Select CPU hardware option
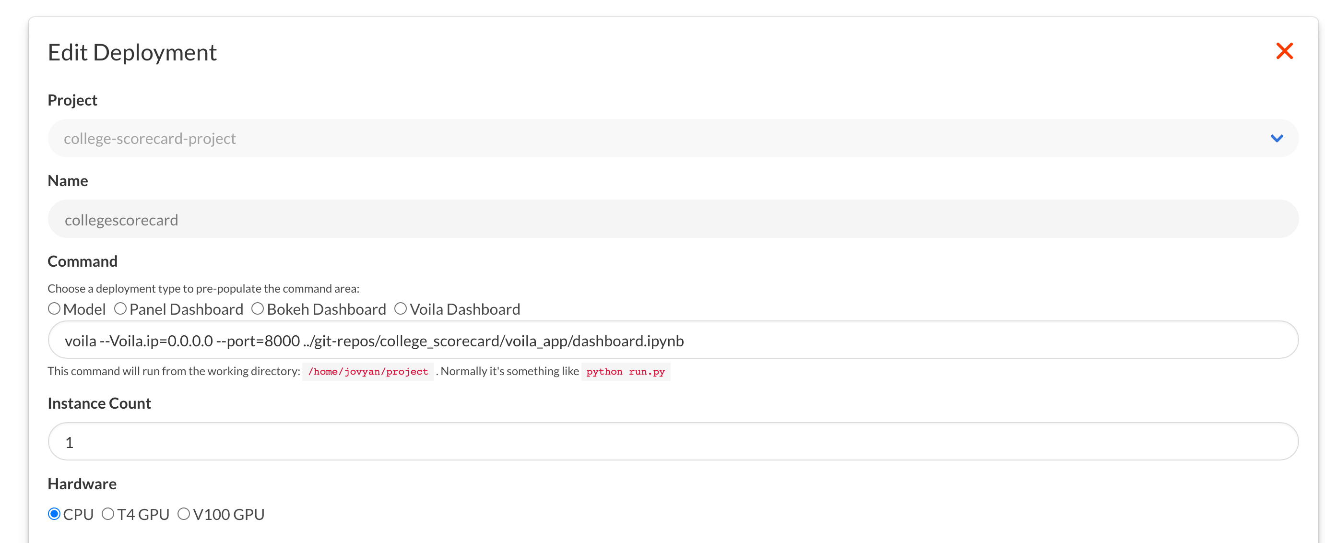The width and height of the screenshot is (1325, 543). click(54, 514)
